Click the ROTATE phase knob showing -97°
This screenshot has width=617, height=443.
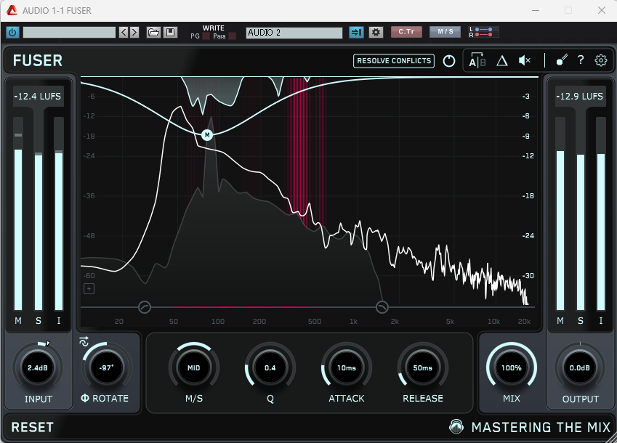point(107,368)
